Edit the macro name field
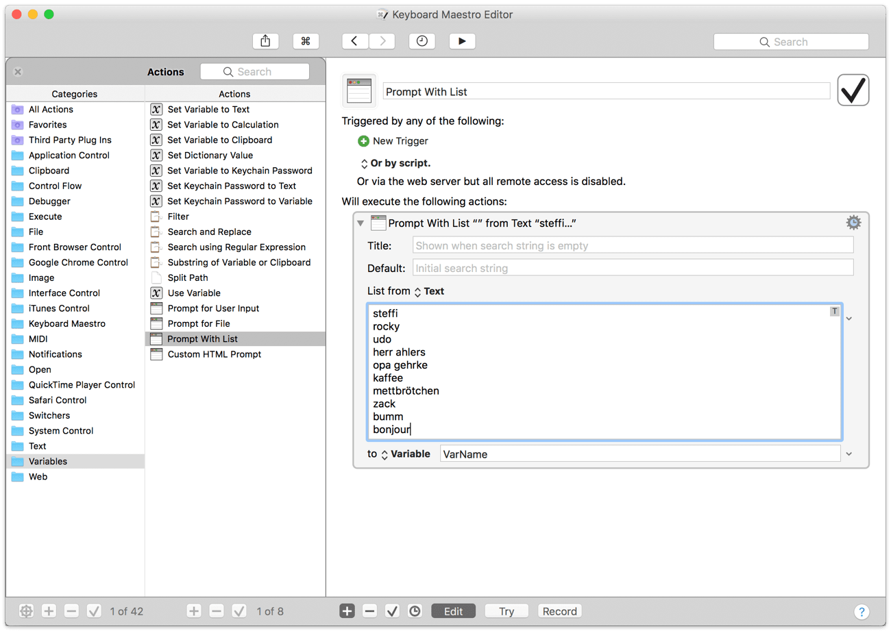891x631 pixels. point(606,91)
